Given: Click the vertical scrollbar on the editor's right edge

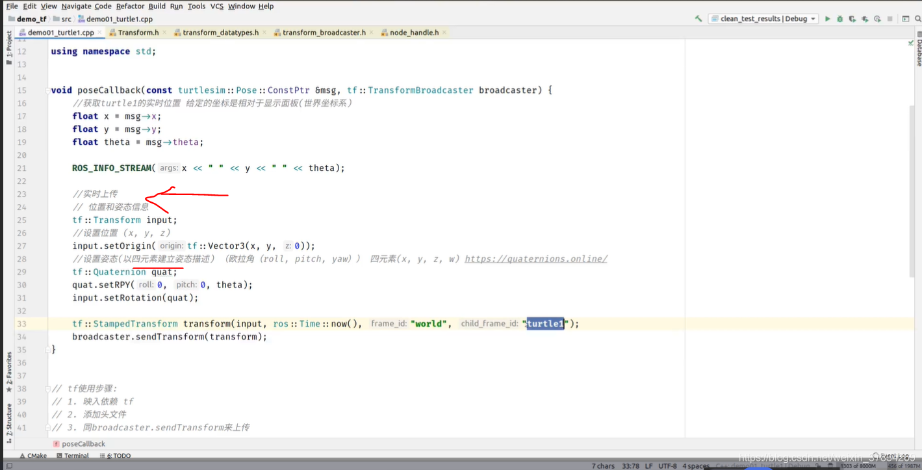Looking at the screenshot, I should click(x=912, y=192).
